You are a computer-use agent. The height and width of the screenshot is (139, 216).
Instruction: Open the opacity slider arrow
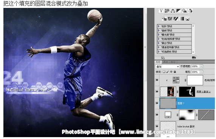point(201,66)
